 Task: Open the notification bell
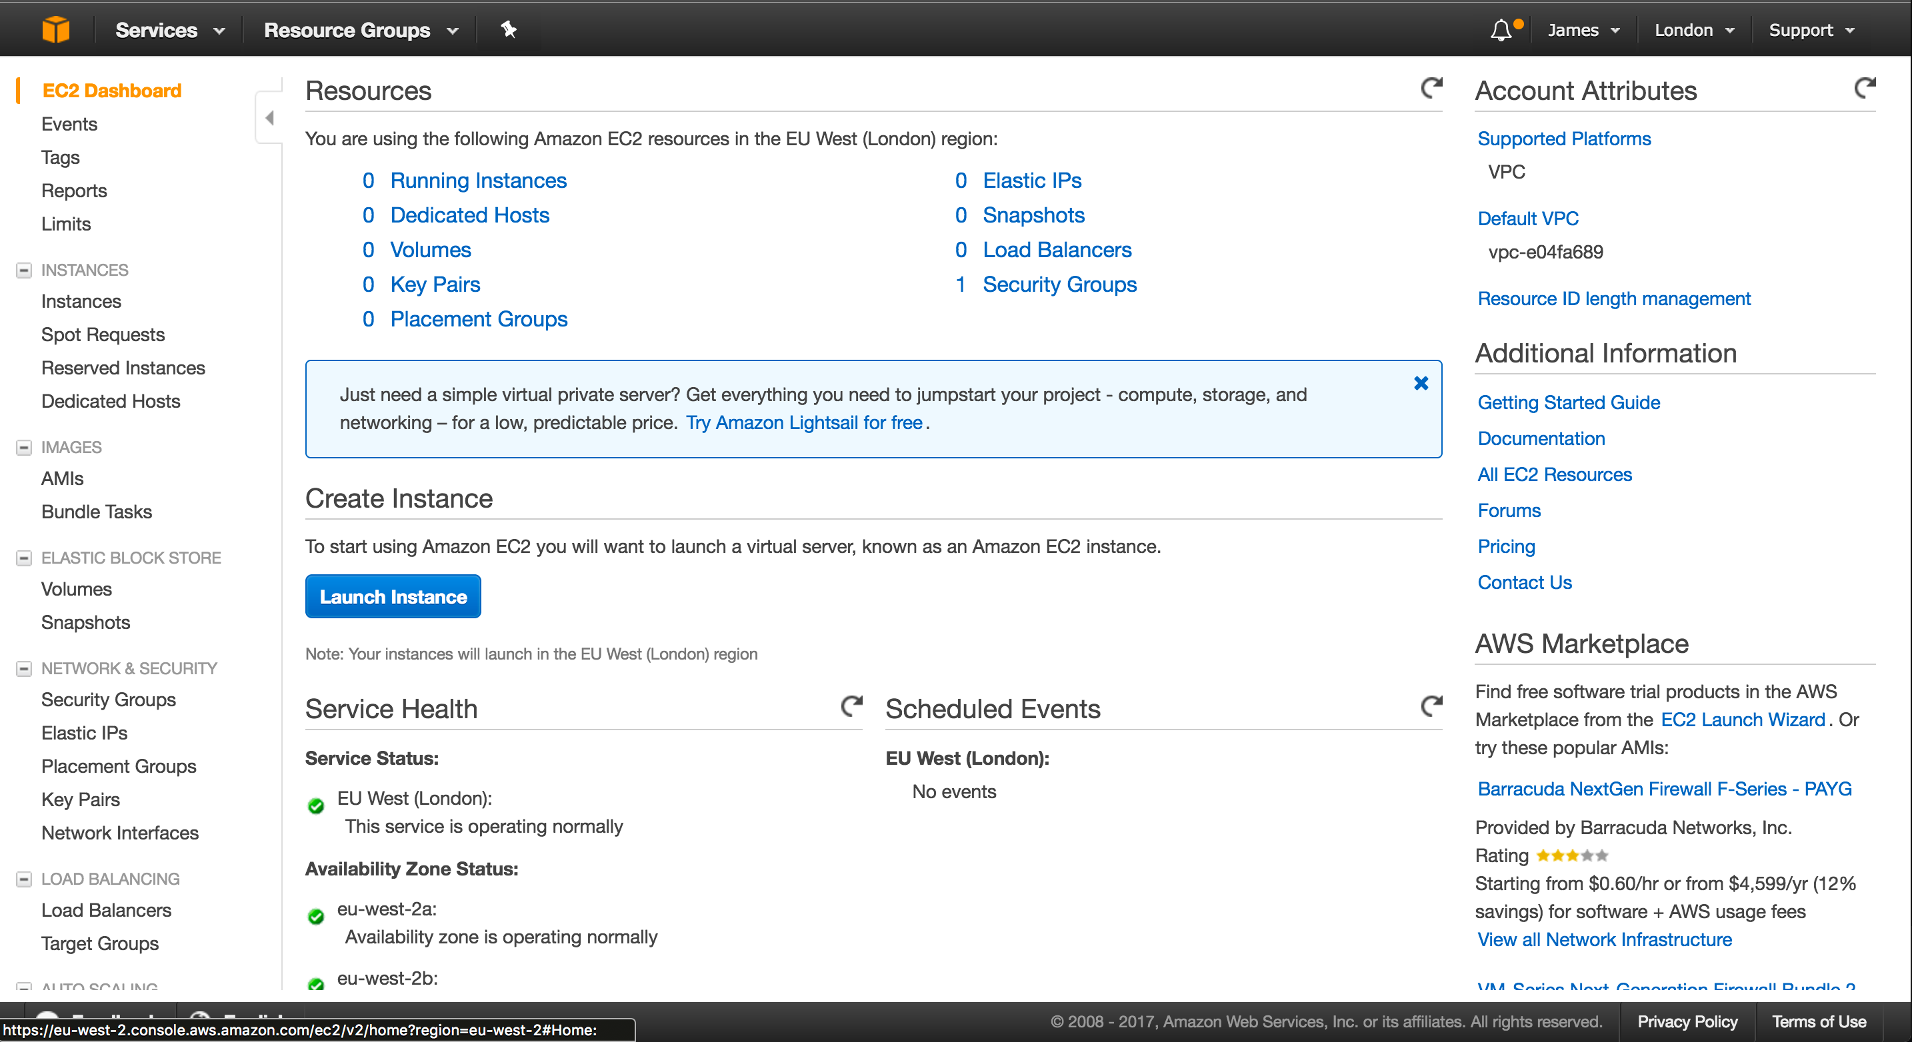[x=1501, y=30]
